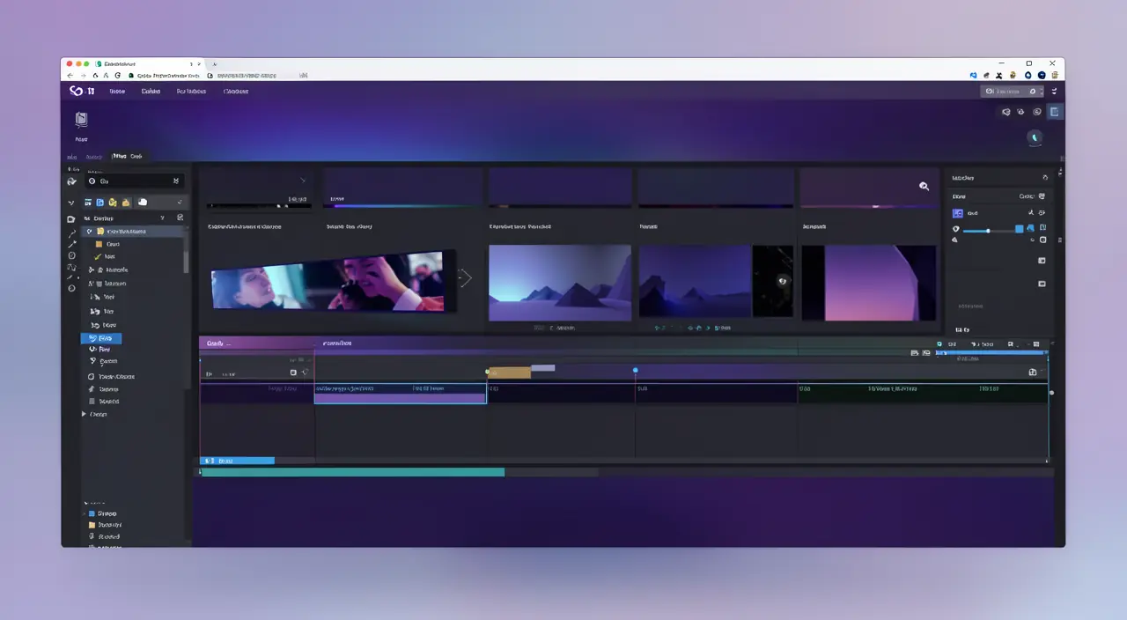Click the shield-shaped icon in the header icon row
This screenshot has height=620, width=1127.
pyautogui.click(x=1006, y=112)
